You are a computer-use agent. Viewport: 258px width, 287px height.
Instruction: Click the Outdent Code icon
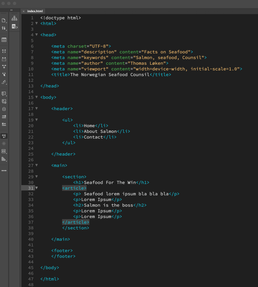(4, 124)
